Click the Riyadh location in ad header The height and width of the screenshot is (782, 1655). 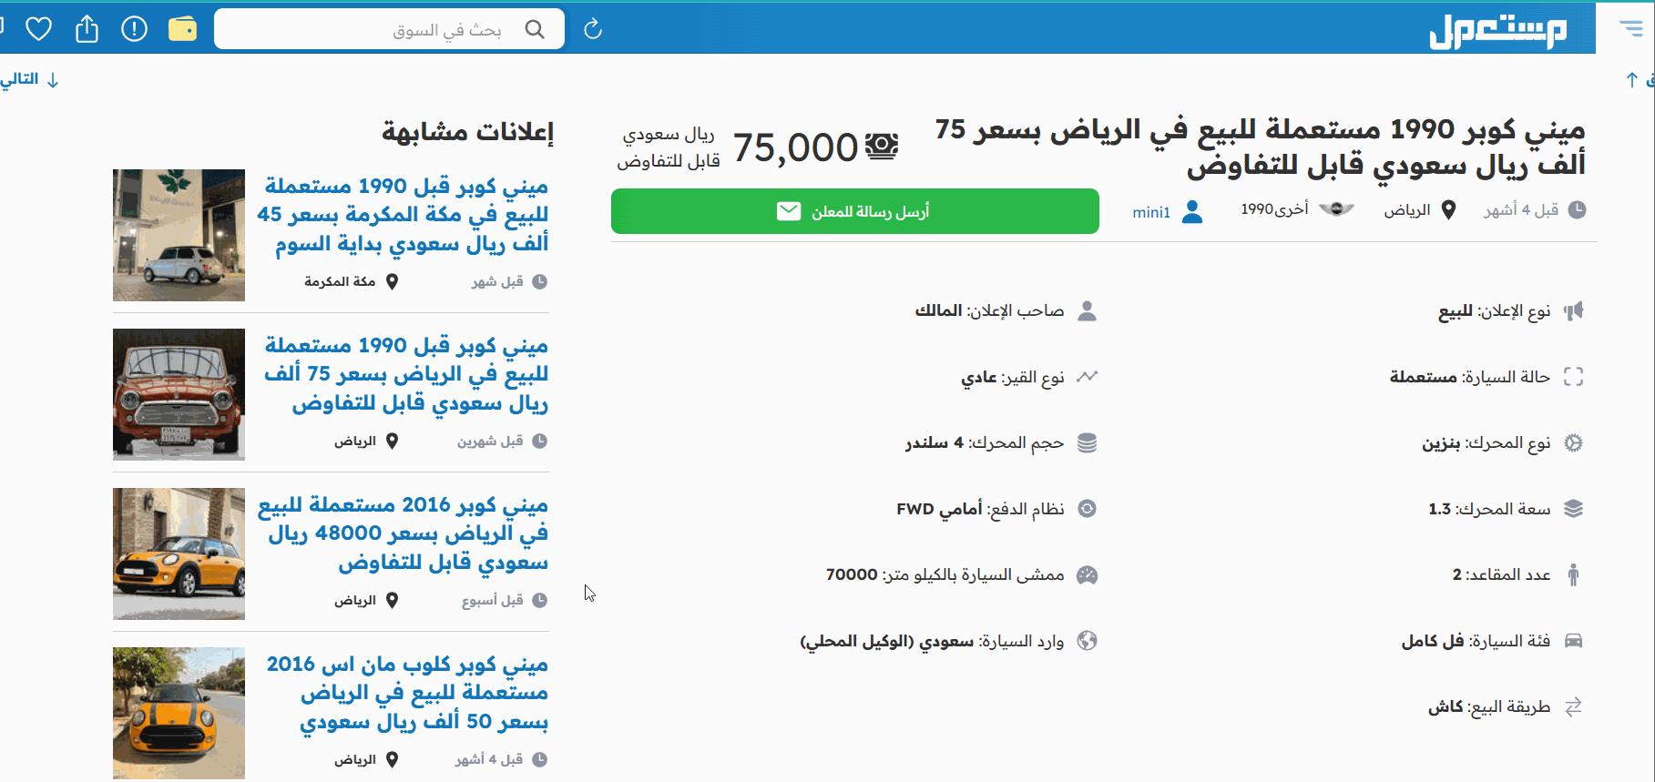click(1408, 210)
